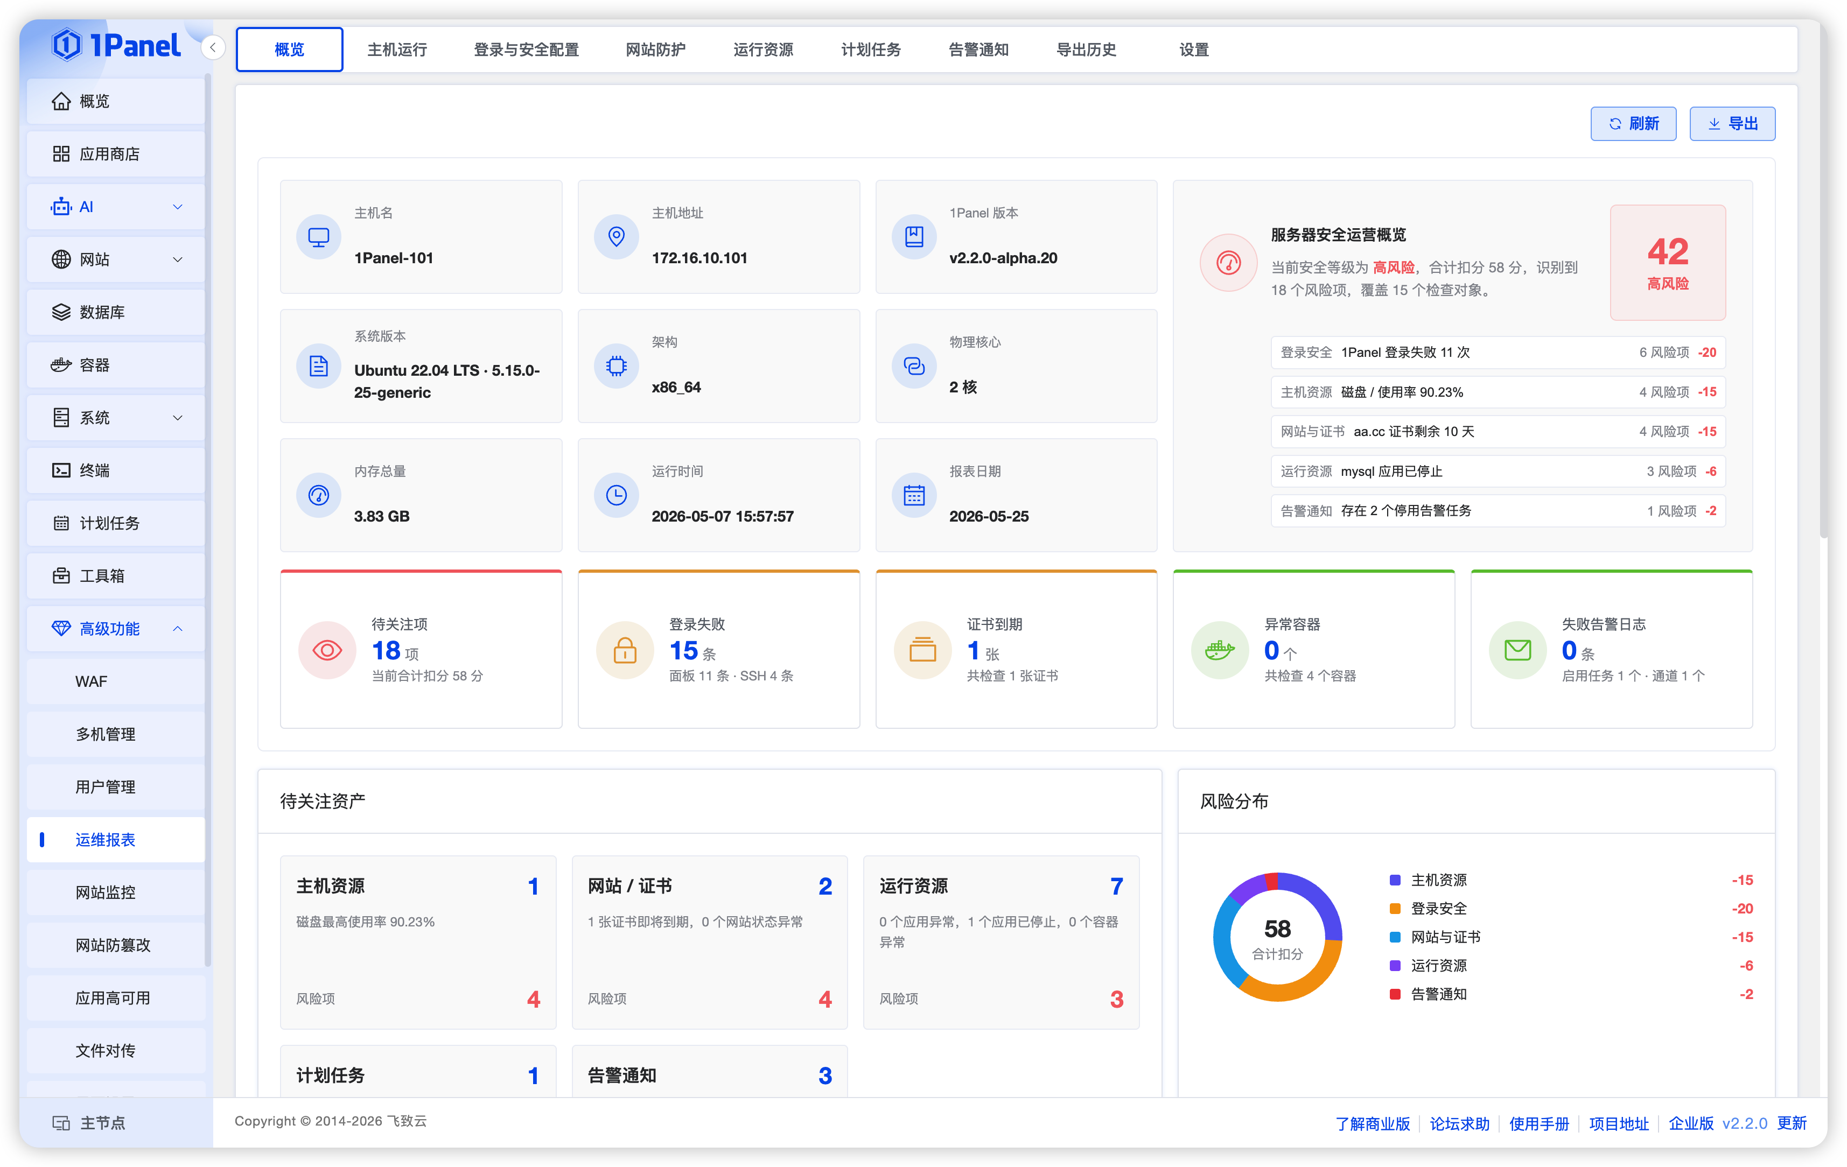Click the 主机地址 location pin icon

point(616,237)
